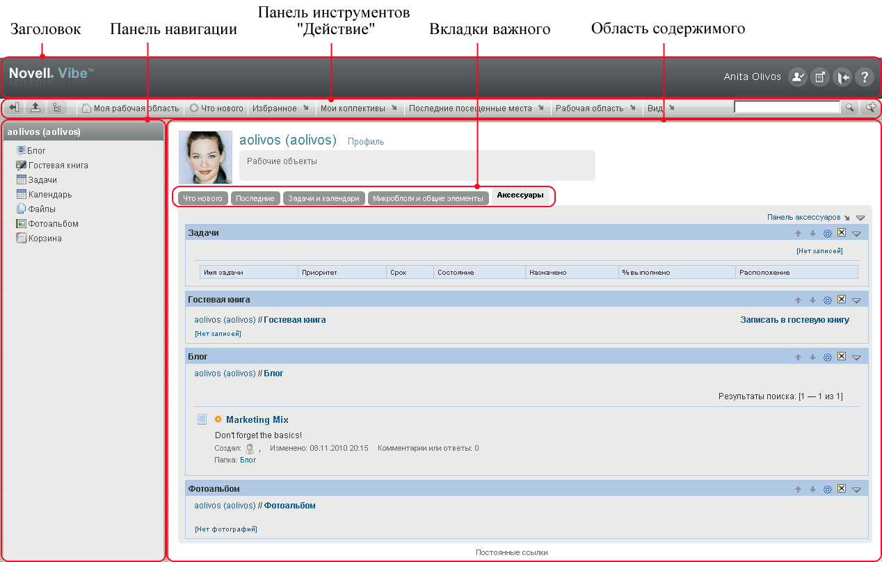Open advanced search magnifier-plus icon

[870, 108]
